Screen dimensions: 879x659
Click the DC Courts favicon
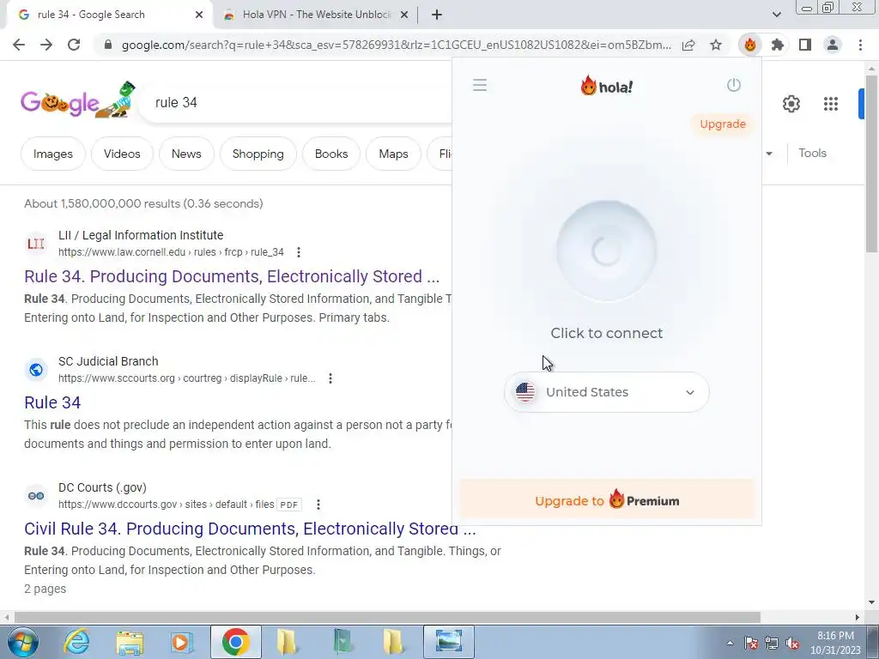(x=36, y=495)
